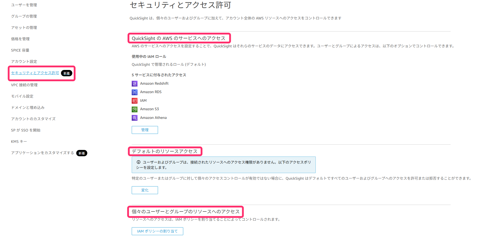Select 価格を管理 menu item
Screen dimensions: 489x242
click(x=20, y=39)
